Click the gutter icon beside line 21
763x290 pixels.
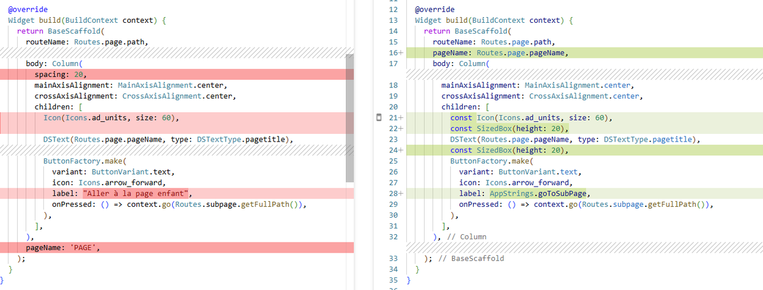click(378, 118)
